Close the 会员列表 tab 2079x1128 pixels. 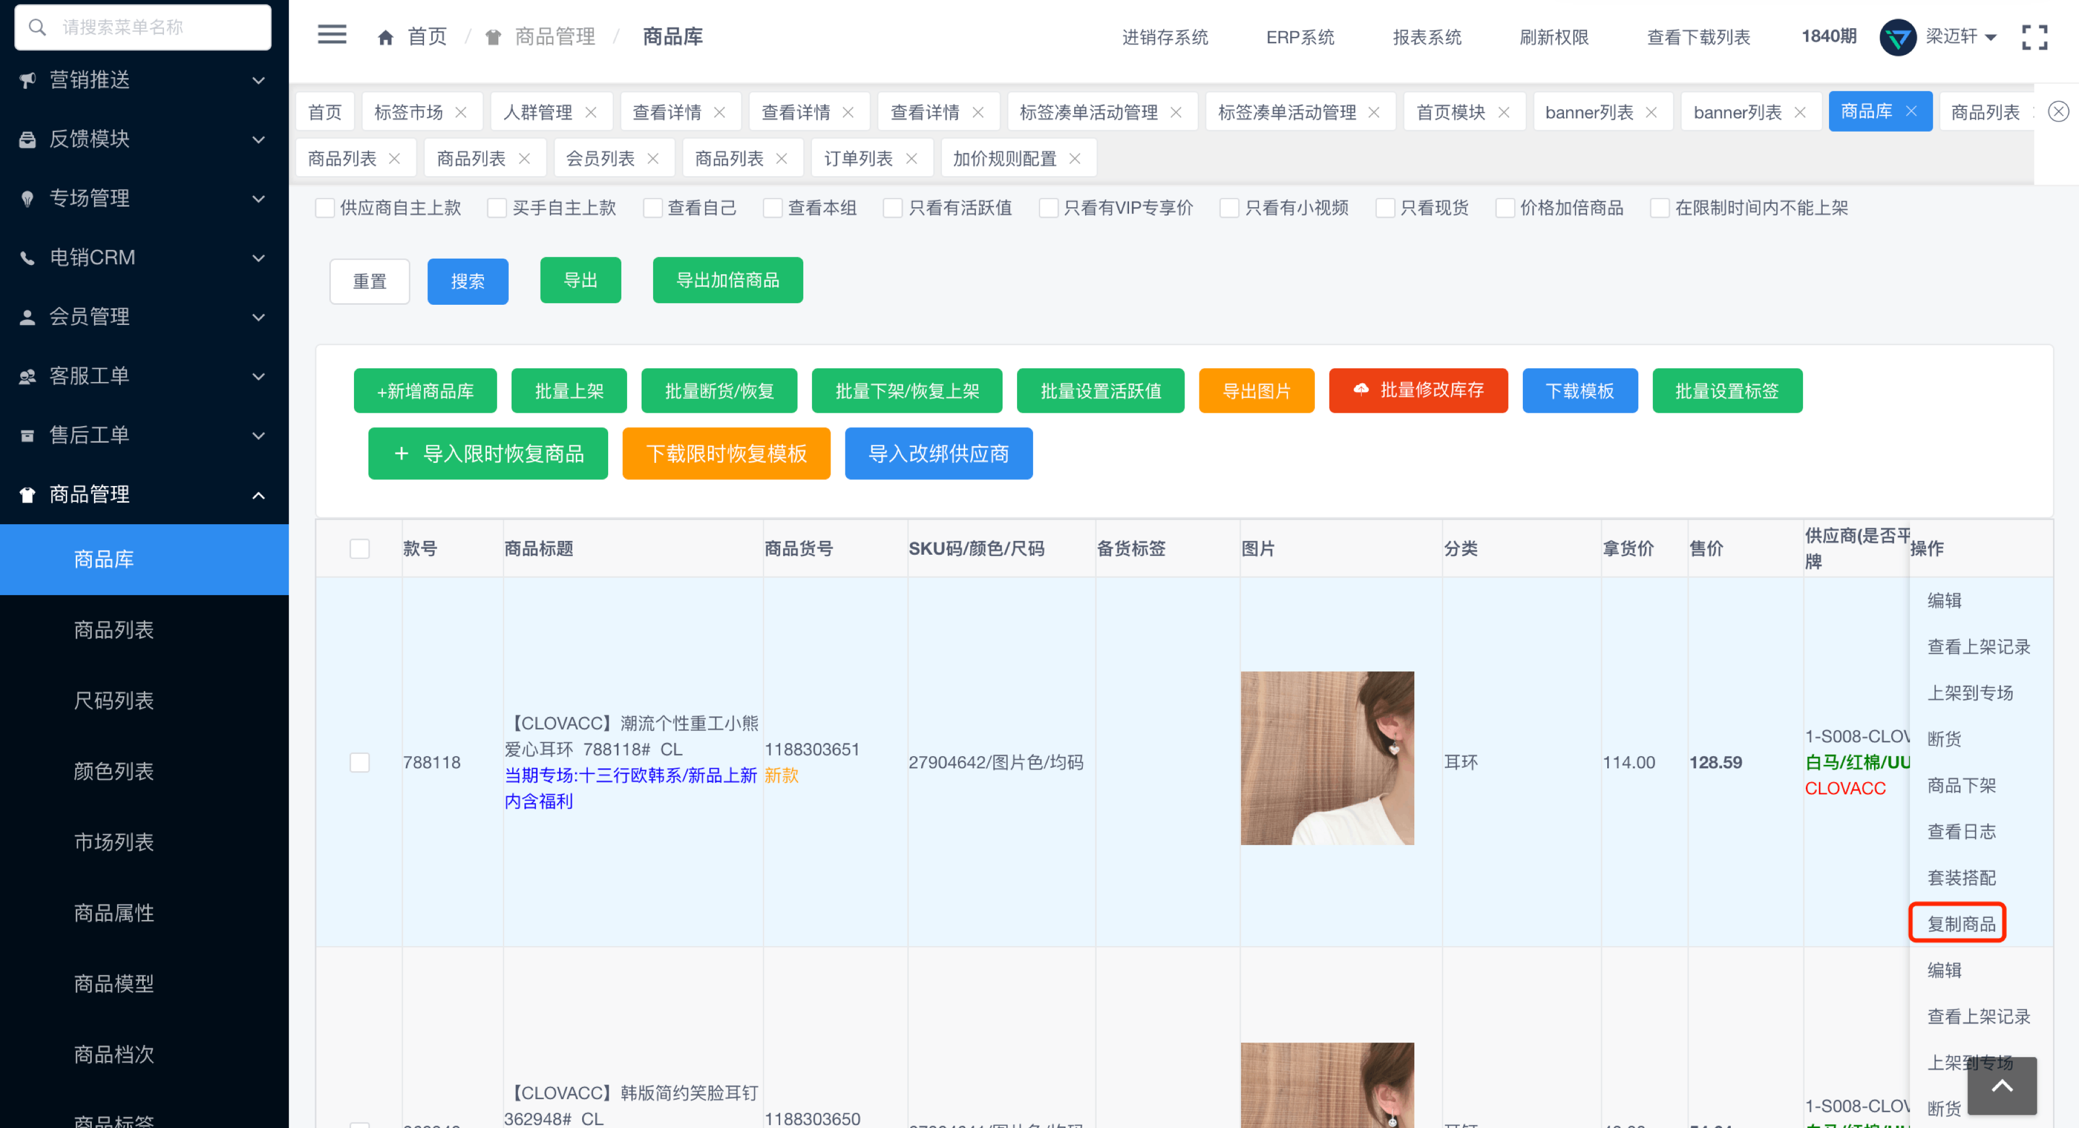click(x=653, y=158)
